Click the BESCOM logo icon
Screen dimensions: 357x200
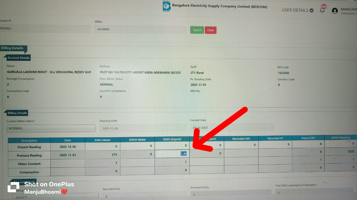coord(167,6)
